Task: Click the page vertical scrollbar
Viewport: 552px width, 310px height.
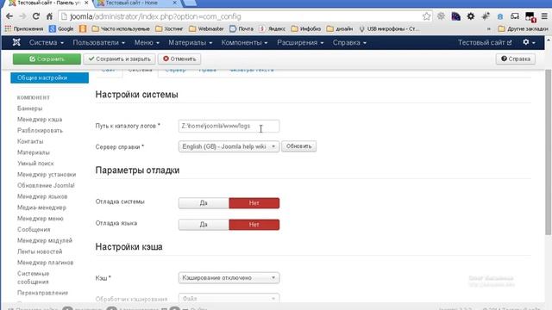Action: 549,152
